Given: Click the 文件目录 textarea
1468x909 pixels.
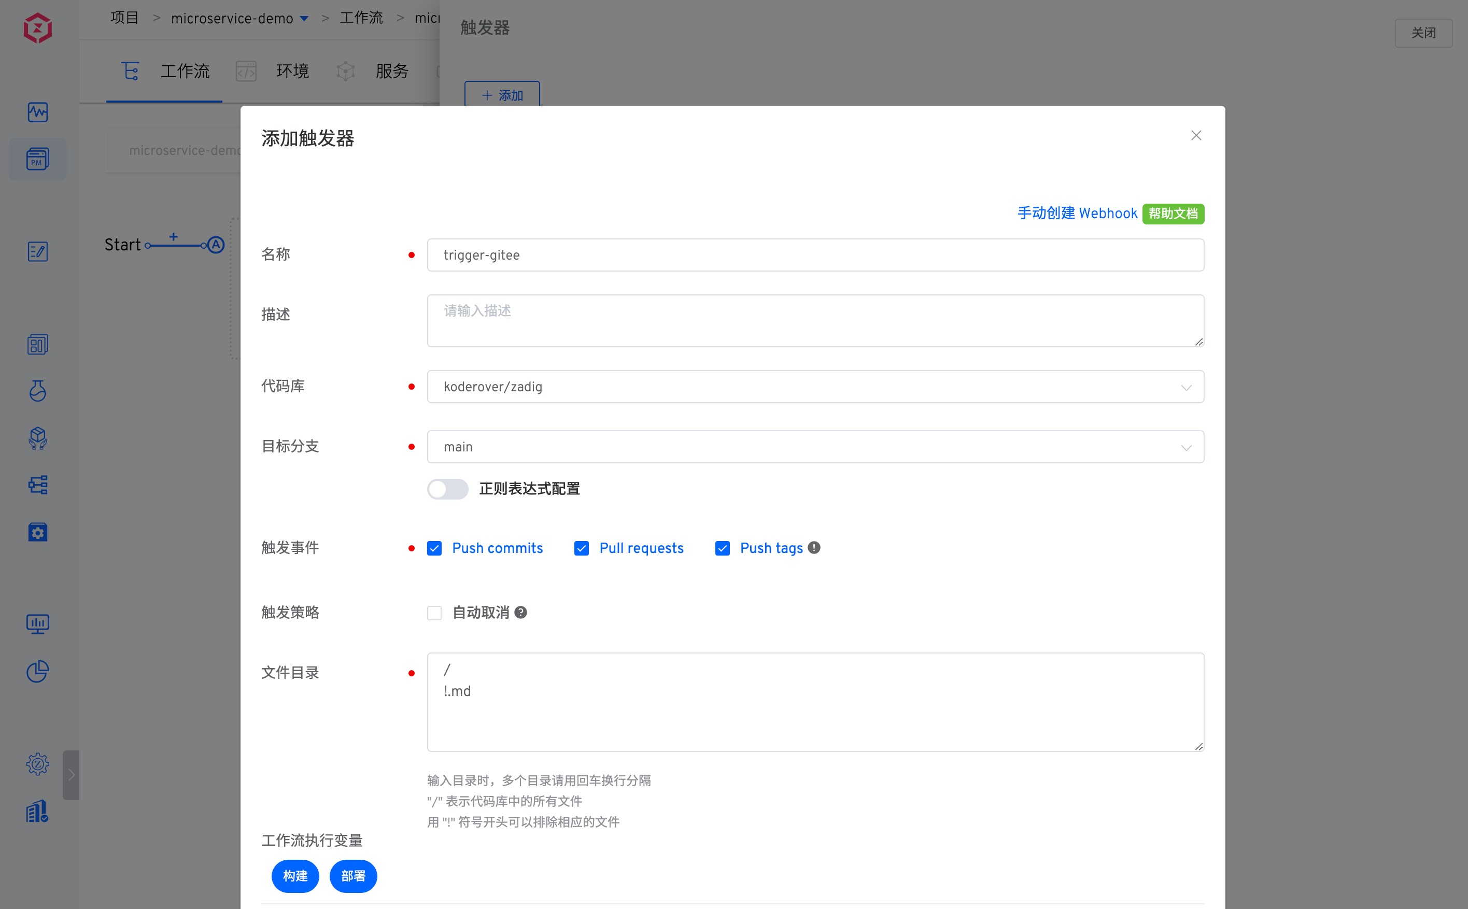Looking at the screenshot, I should [x=815, y=702].
